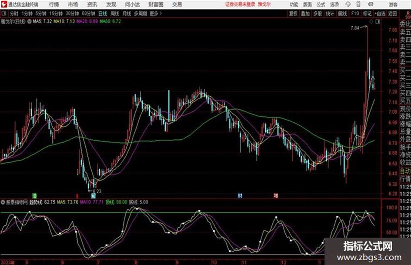411x265 pixels.
Task: Toggle the side info panel icon
Action: [x=378, y=22]
